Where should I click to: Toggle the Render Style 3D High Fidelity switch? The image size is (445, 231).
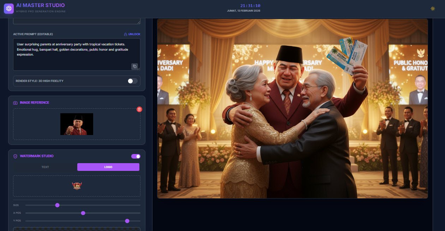pos(133,81)
